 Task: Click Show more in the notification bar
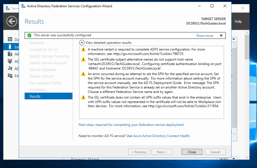(204, 36)
